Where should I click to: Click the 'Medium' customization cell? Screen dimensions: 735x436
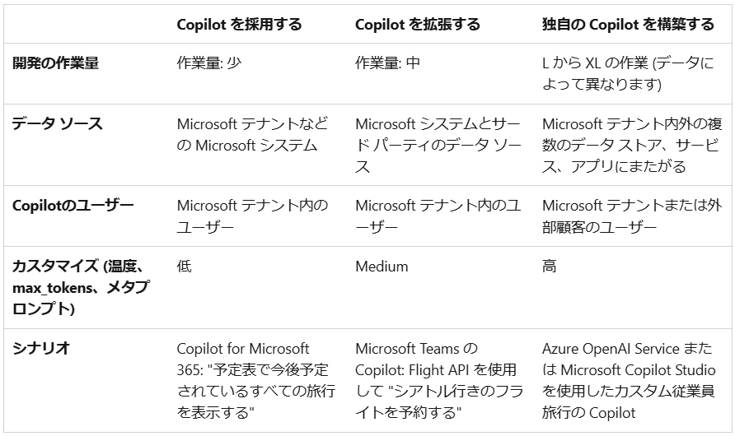pyautogui.click(x=382, y=266)
